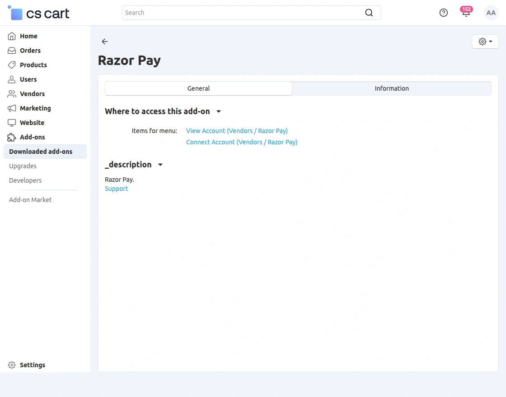Collapse the 'Where to access this add-on' section
506x397 pixels.
[219, 111]
